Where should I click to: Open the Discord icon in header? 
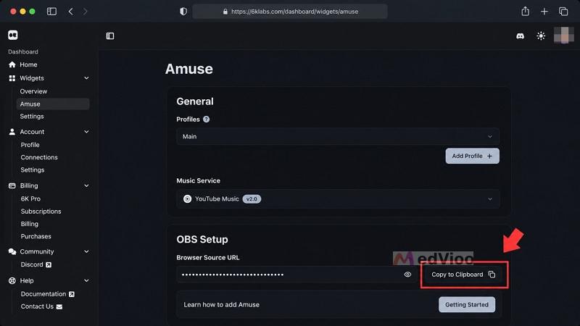[520, 35]
